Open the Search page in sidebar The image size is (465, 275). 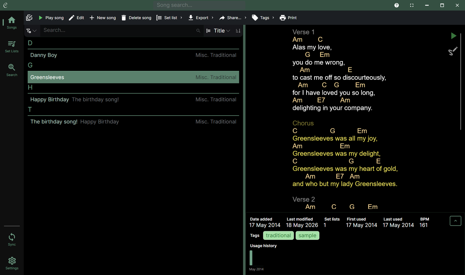12,70
